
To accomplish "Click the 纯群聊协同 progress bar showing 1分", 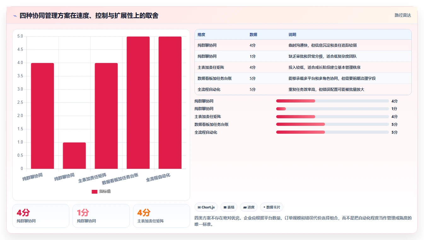I will pyautogui.click(x=332, y=109).
